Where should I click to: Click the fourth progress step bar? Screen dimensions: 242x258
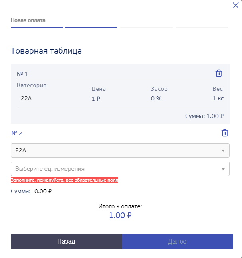(202, 28)
